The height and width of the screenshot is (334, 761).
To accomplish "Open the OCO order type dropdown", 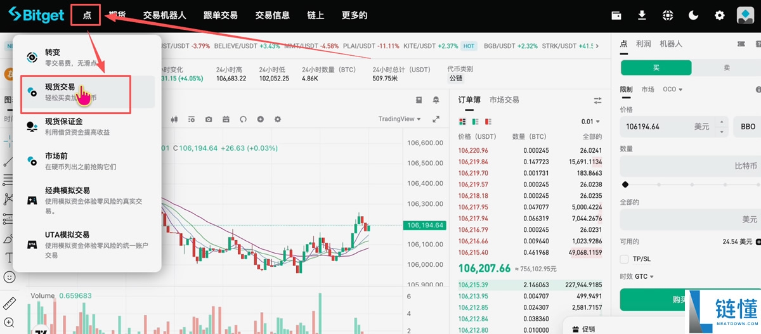I will point(672,89).
